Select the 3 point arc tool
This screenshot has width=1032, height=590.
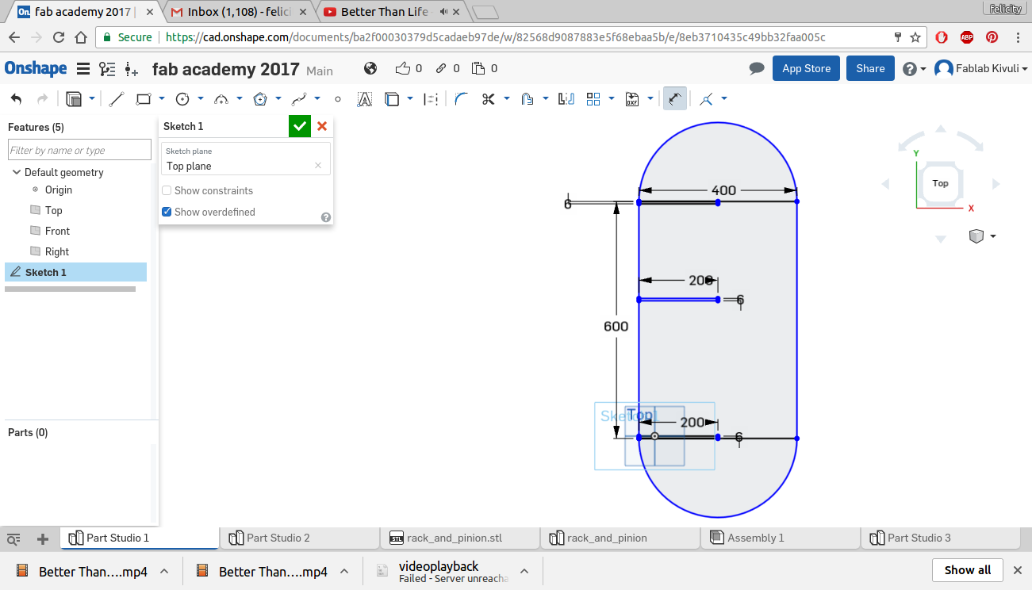point(221,99)
